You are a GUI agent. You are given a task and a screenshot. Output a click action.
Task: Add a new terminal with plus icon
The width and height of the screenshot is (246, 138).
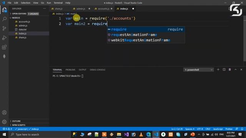(x=218, y=70)
